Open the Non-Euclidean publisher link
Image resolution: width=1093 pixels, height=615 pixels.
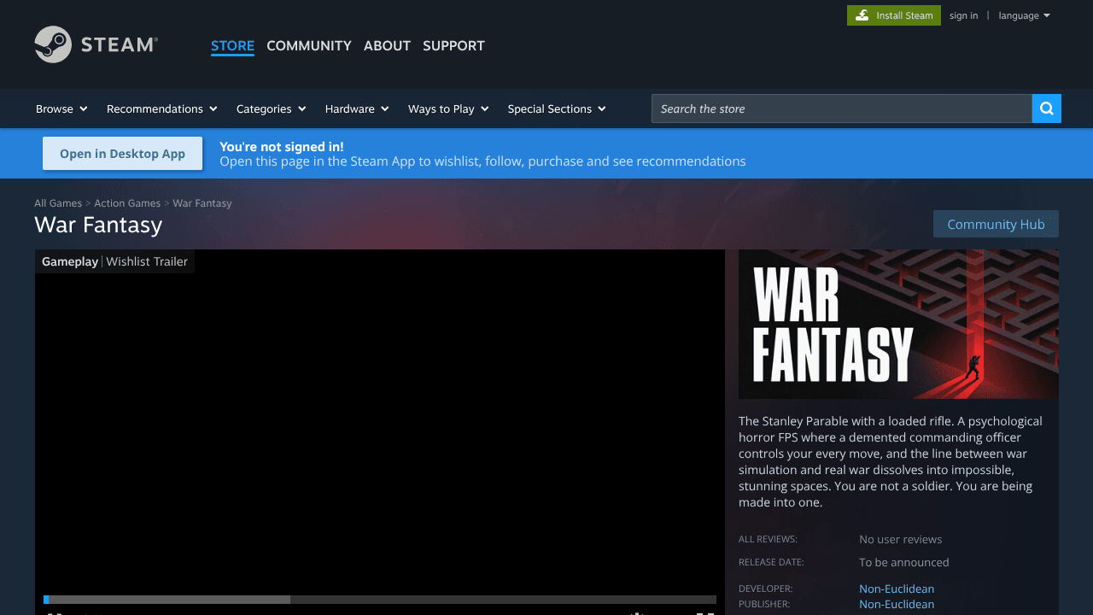click(897, 604)
